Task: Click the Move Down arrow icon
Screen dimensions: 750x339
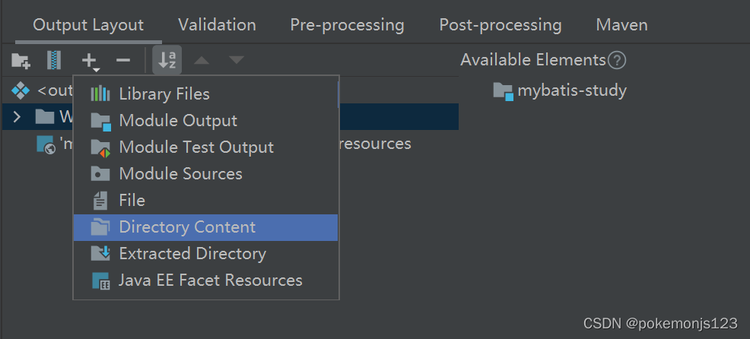Action: [237, 60]
